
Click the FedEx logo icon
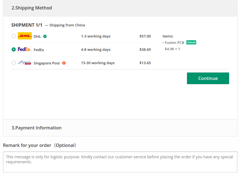click(25, 49)
